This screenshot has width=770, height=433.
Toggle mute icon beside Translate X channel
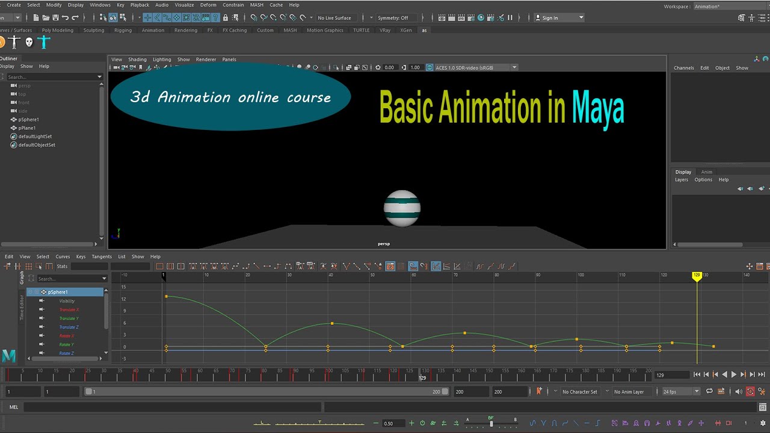click(x=42, y=310)
